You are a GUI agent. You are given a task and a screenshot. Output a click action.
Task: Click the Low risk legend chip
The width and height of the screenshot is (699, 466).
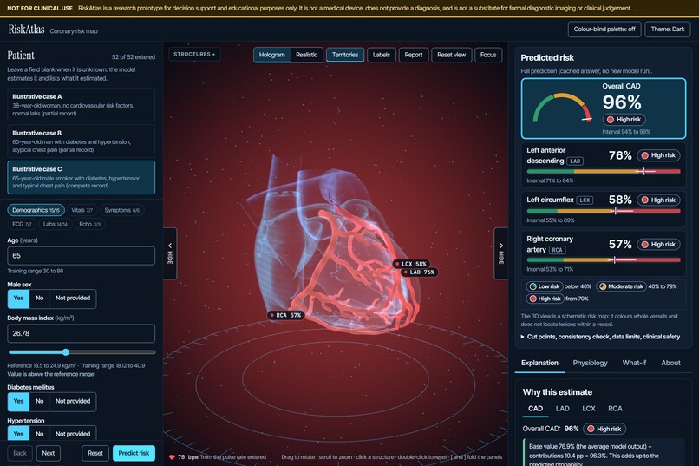544,286
